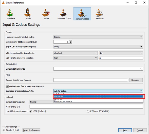Select the Input / Codecs category
Screen dimensions: 149x134
tap(82, 14)
